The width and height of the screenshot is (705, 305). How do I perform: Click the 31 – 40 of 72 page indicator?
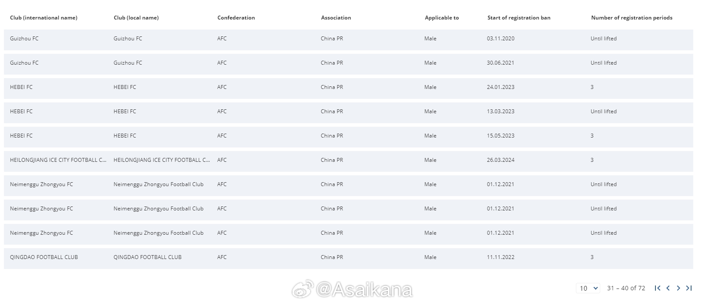click(626, 288)
